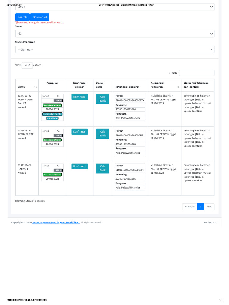Go to the Next page
The image size is (229, 305).
click(x=209, y=207)
